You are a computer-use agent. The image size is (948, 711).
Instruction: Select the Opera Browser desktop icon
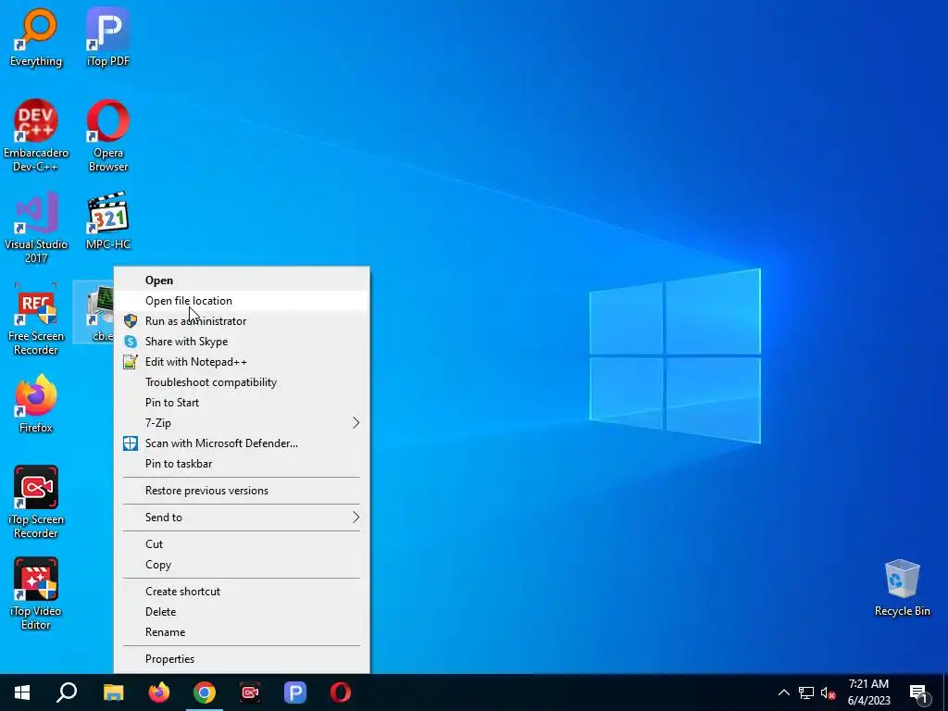(108, 135)
